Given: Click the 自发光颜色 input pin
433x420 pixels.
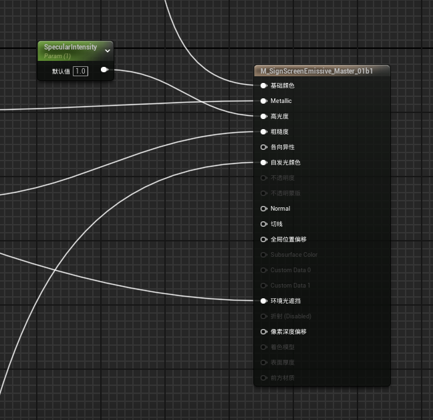Looking at the screenshot, I should (x=264, y=163).
